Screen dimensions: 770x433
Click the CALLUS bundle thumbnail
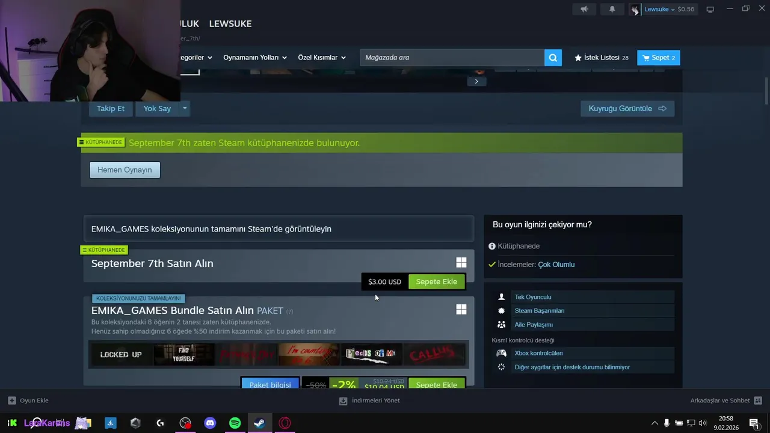434,355
